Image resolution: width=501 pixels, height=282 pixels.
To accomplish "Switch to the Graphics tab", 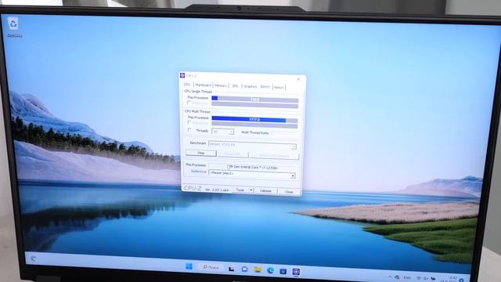I will pyautogui.click(x=250, y=86).
